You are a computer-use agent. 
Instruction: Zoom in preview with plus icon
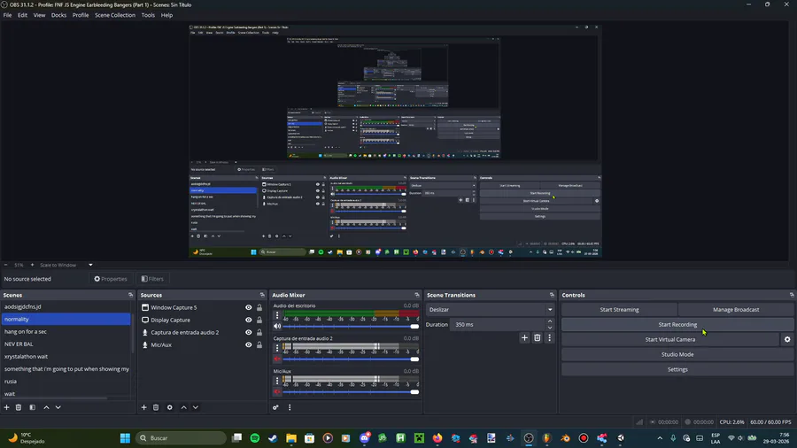pos(32,265)
